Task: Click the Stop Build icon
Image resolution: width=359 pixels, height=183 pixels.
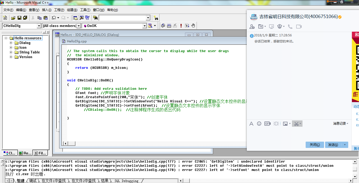Action: click(x=175, y=26)
